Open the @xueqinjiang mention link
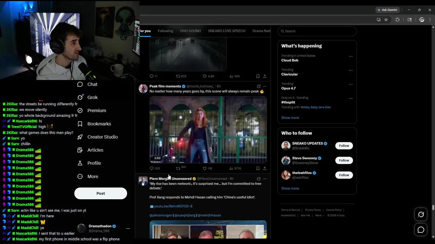 point(185,215)
